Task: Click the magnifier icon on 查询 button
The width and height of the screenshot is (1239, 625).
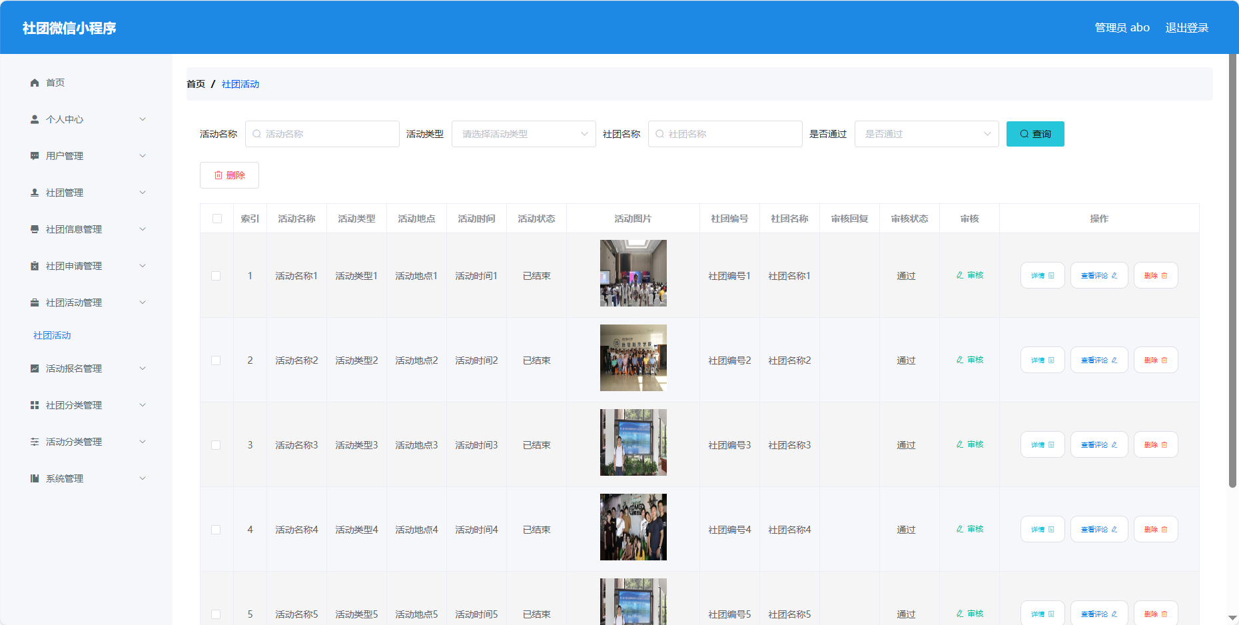Action: [x=1025, y=134]
